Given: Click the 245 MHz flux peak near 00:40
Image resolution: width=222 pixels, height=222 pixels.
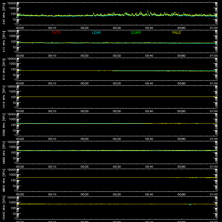Looking at the screenshot, I should point(148,11).
